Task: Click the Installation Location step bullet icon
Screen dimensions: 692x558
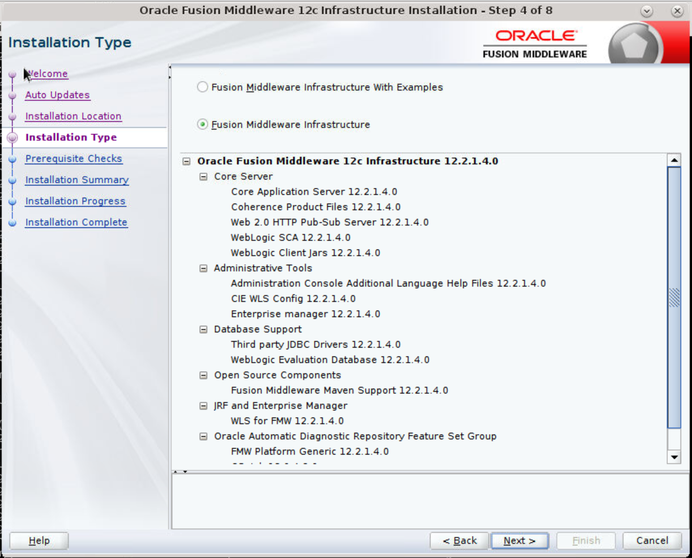Action: (12, 117)
